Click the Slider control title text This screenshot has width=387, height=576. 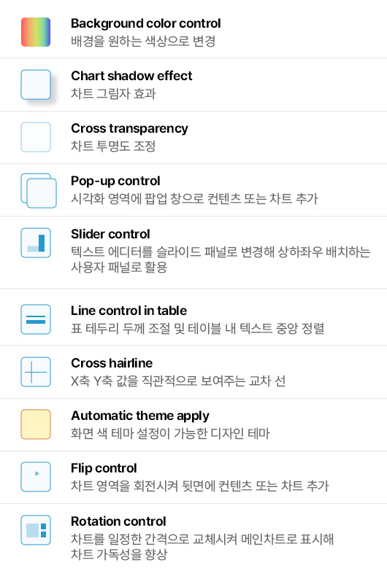[110, 234]
